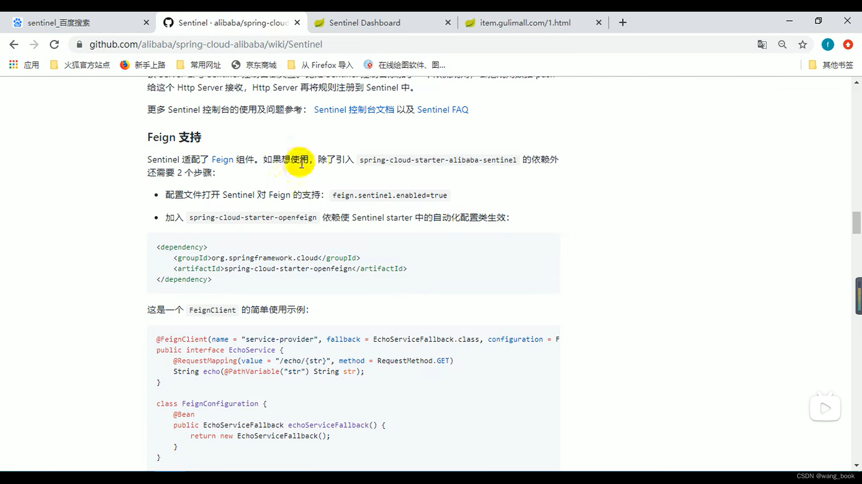
Task: Open the Feign hyperlink in the article
Action: click(x=222, y=160)
